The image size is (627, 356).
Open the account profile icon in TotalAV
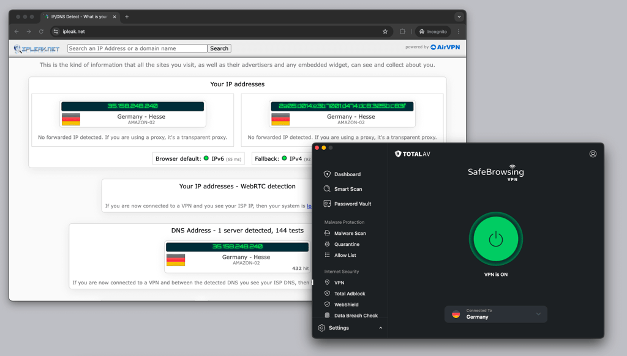coord(593,154)
